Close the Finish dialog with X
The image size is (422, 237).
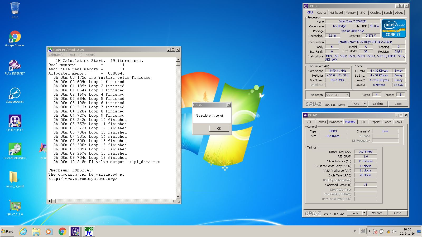(x=229, y=105)
